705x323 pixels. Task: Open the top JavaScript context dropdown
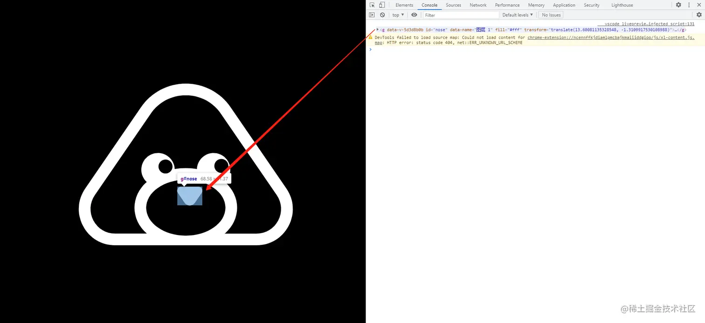point(398,15)
